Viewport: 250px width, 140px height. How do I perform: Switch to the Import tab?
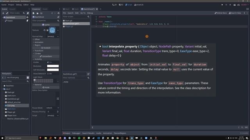coord(12,9)
